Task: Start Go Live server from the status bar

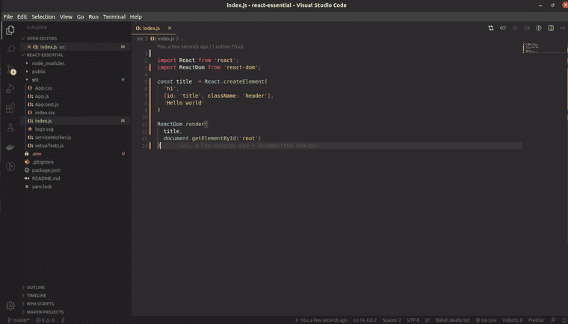Action: [x=486, y=320]
